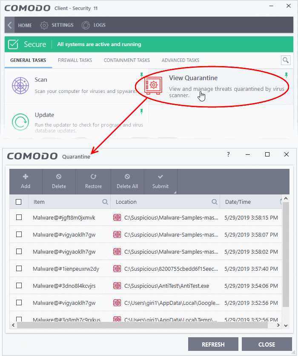Add an item to quarantine
The image size is (298, 356).
click(x=26, y=181)
